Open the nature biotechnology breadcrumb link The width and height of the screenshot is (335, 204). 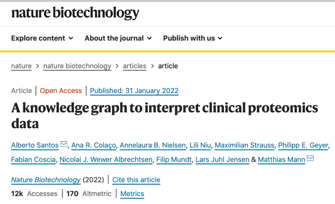click(x=77, y=66)
